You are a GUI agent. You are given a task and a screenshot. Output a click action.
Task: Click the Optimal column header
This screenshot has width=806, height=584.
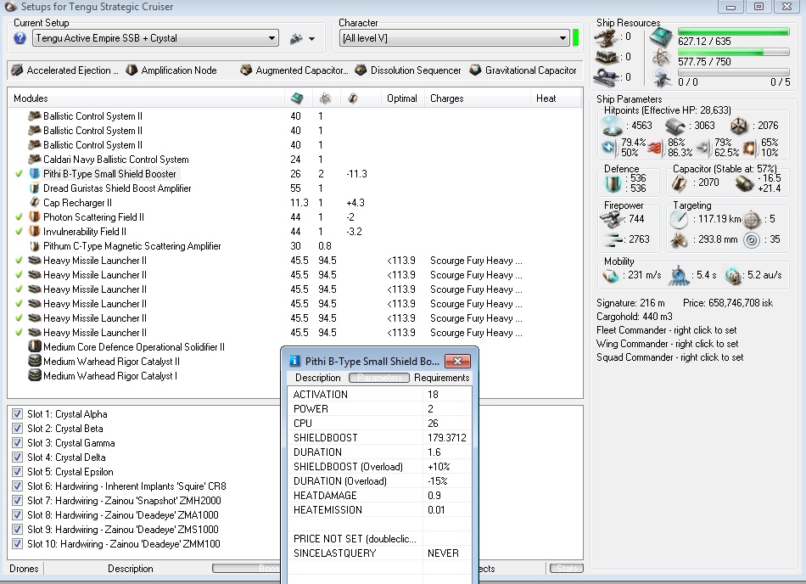click(402, 98)
